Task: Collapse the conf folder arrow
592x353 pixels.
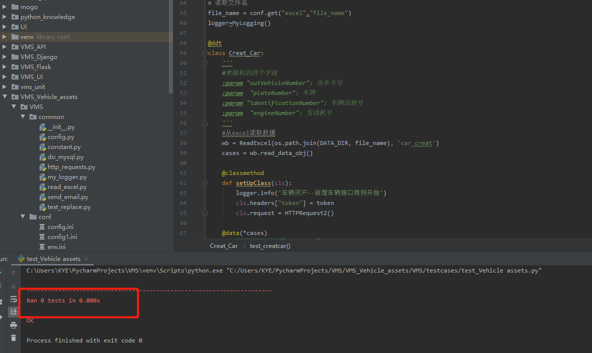Action: pyautogui.click(x=23, y=216)
